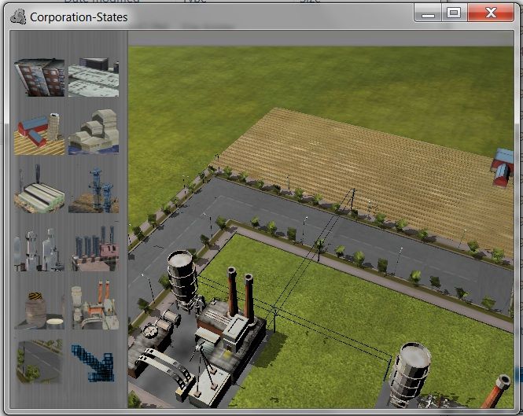Maximize the Corporation-States window

click(x=454, y=13)
